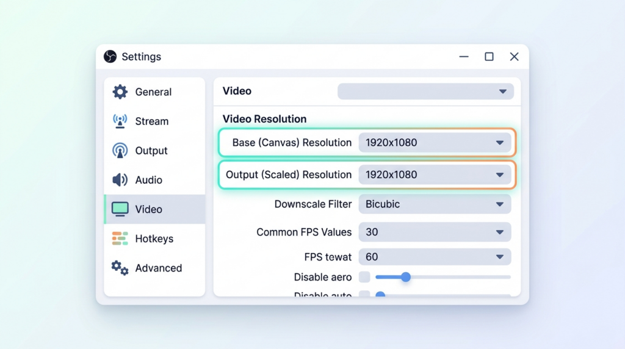Toggle the partially visible Disable auto checkbox

(x=364, y=293)
